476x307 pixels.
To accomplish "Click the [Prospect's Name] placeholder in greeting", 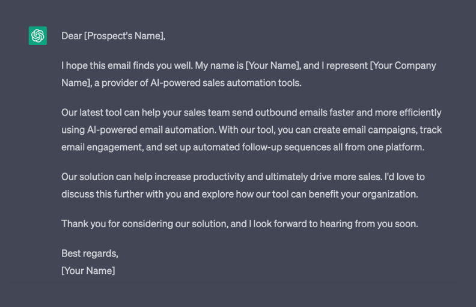I will [124, 36].
